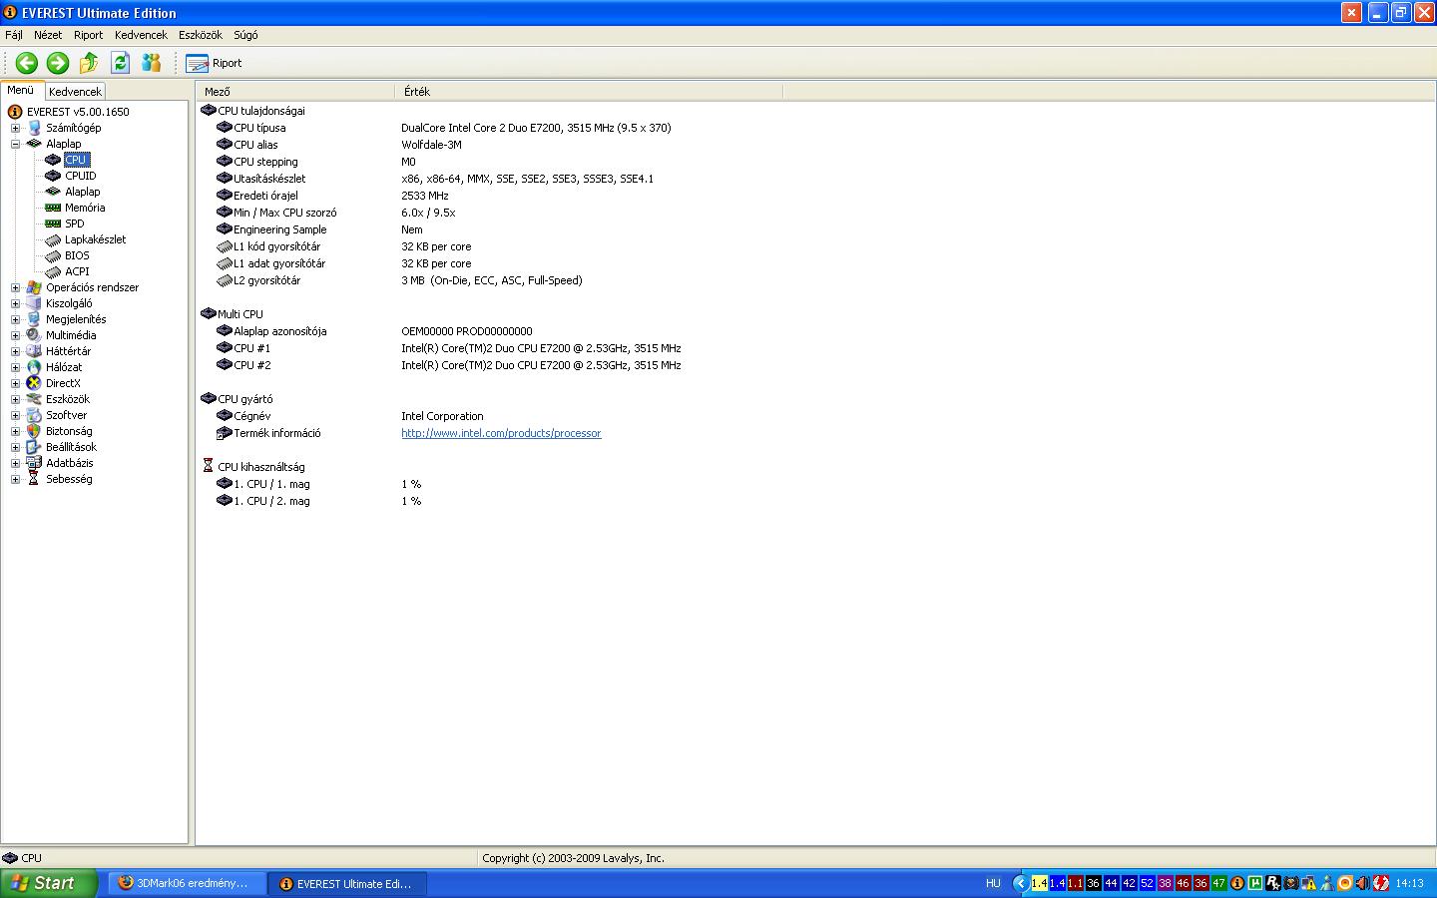The height and width of the screenshot is (898, 1437).
Task: Select the 1. CPU / 2. mag row
Action: tap(815, 501)
